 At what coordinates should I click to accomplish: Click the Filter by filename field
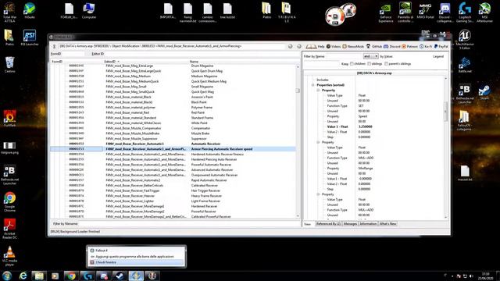point(188,224)
